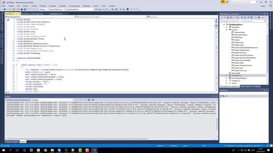Screen dimensions: 273x153
Task: Click the Windows Start button
Action: click(3, 150)
